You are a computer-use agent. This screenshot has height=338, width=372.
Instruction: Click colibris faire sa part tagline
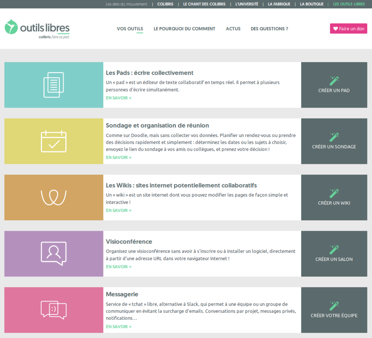[x=54, y=37]
